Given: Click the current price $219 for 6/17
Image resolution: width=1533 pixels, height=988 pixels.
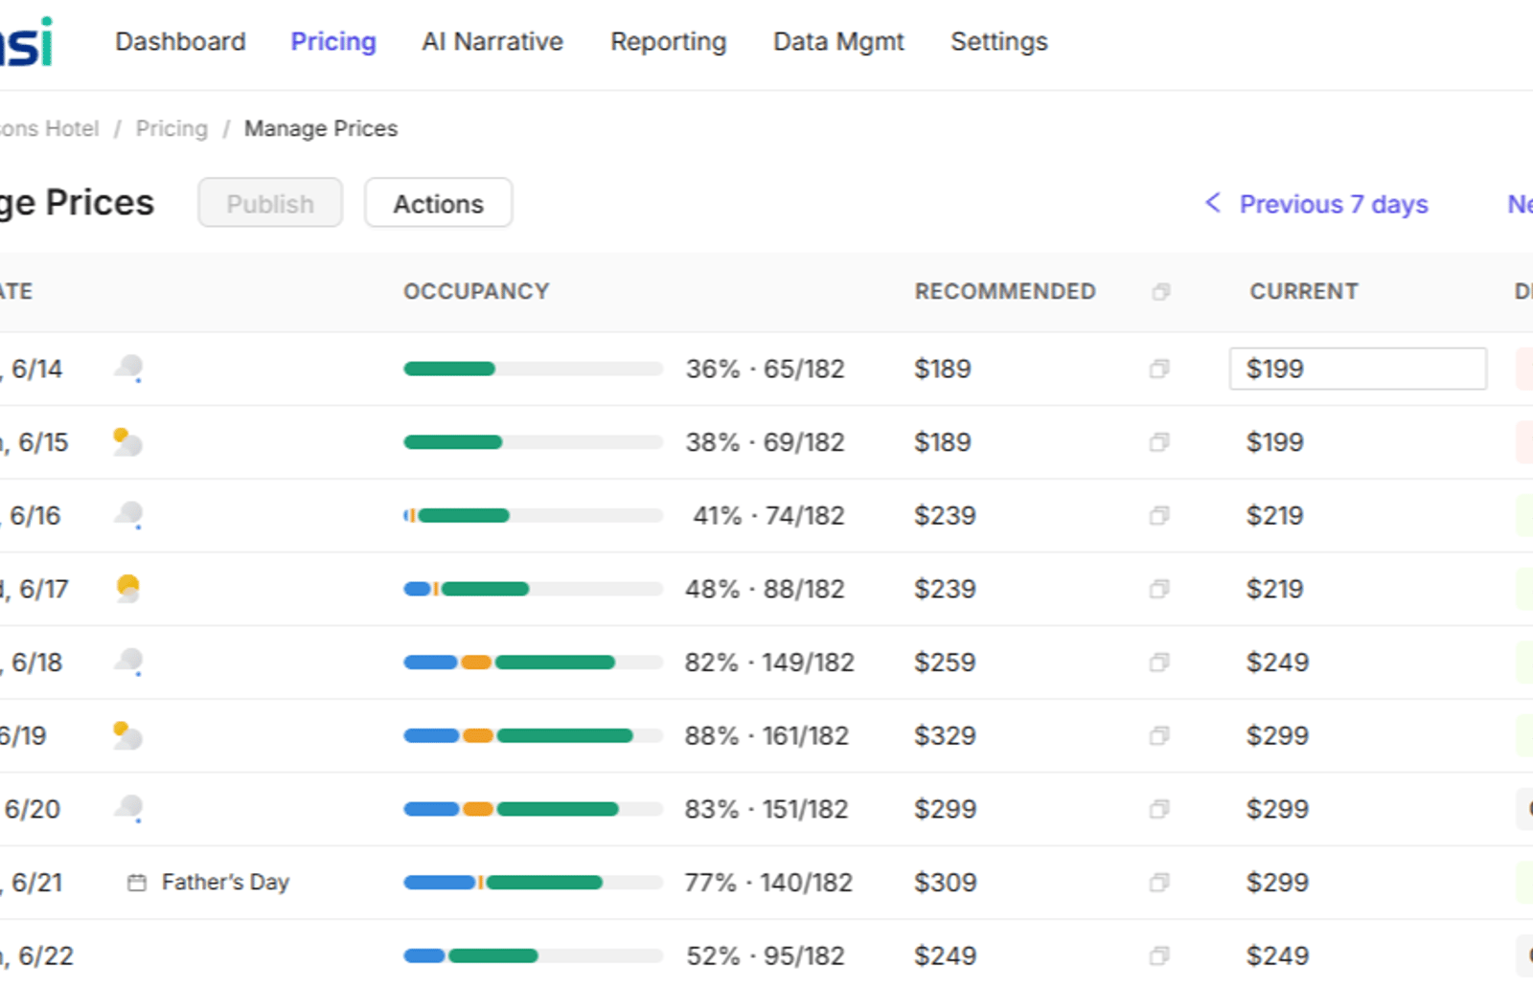Looking at the screenshot, I should coord(1274,589).
